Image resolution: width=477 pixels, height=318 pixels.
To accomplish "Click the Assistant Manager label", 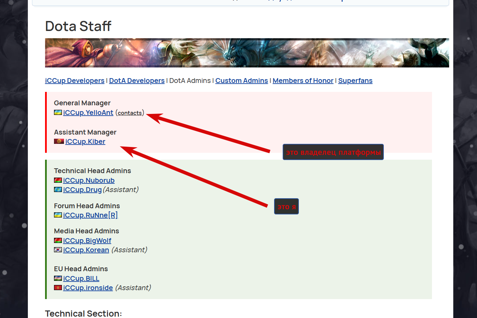I will point(85,132).
